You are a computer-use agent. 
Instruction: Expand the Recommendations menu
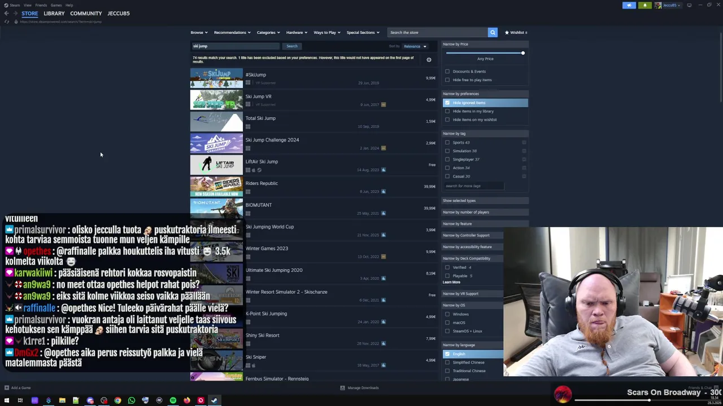tap(232, 32)
